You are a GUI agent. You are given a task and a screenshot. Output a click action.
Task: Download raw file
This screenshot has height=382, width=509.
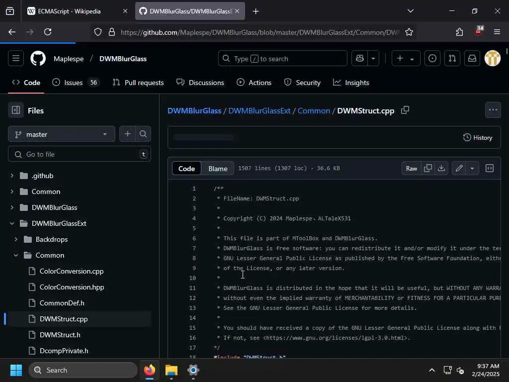(441, 168)
